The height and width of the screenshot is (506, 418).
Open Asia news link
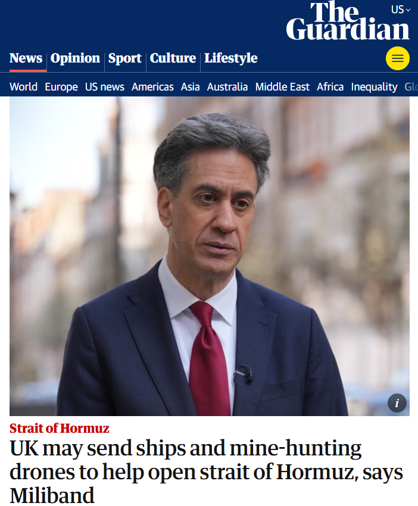point(191,87)
